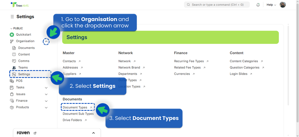The image size is (299, 137).
Task: Click the POS sidebar icon
Action: point(12,81)
